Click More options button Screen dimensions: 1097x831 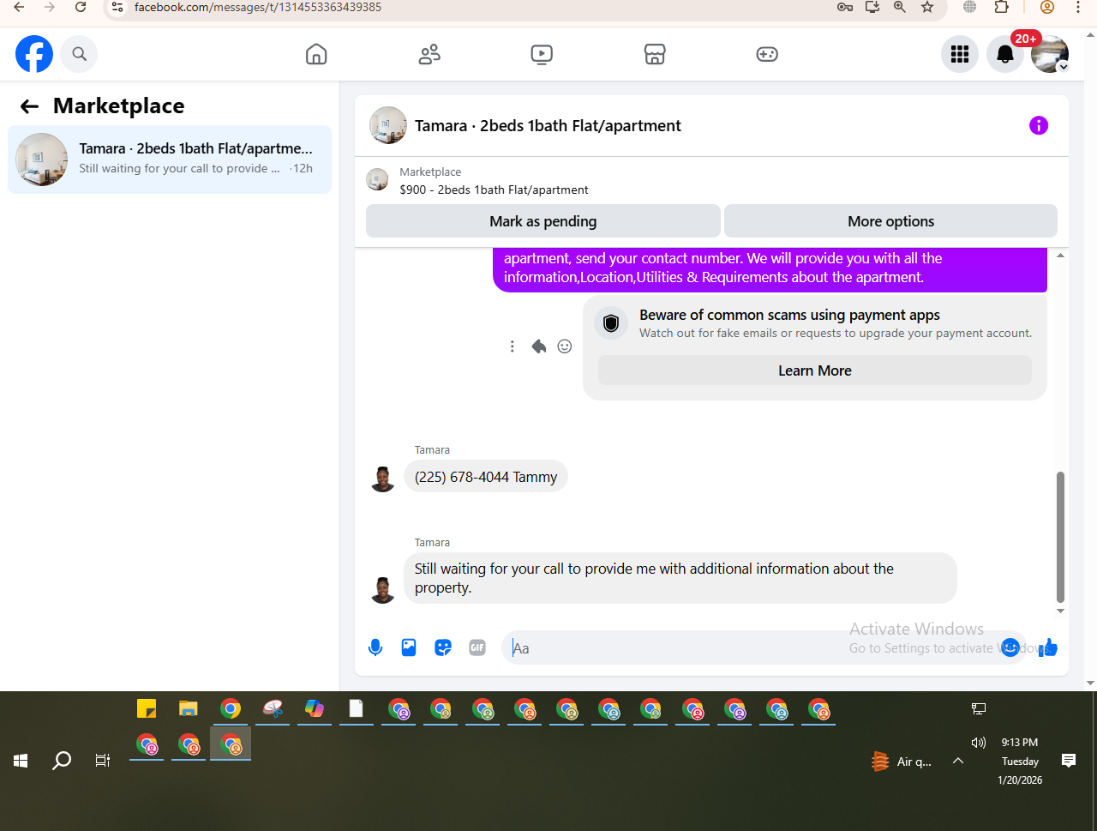coord(890,221)
